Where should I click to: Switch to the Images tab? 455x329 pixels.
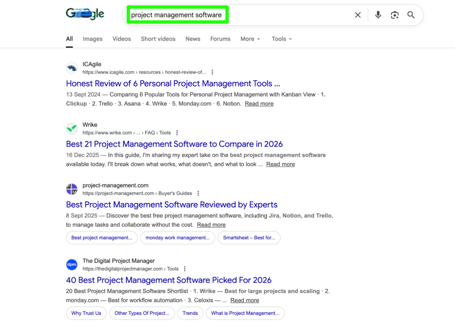(92, 39)
